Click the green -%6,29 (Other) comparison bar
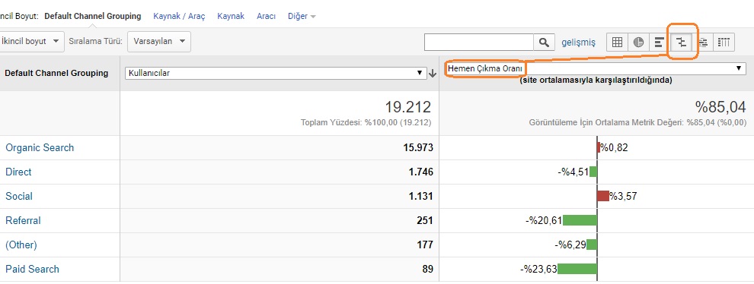 point(592,245)
